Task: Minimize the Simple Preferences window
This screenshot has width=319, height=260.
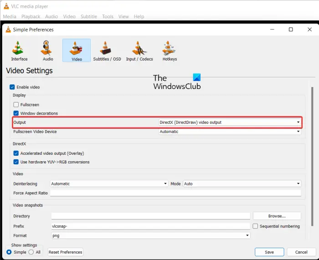Action: (272, 30)
